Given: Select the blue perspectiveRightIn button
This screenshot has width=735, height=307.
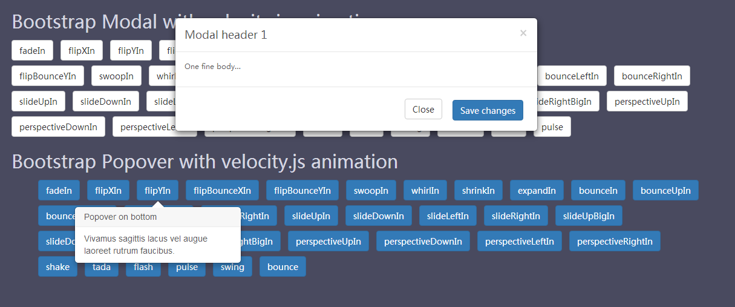Looking at the screenshot, I should click(615, 241).
